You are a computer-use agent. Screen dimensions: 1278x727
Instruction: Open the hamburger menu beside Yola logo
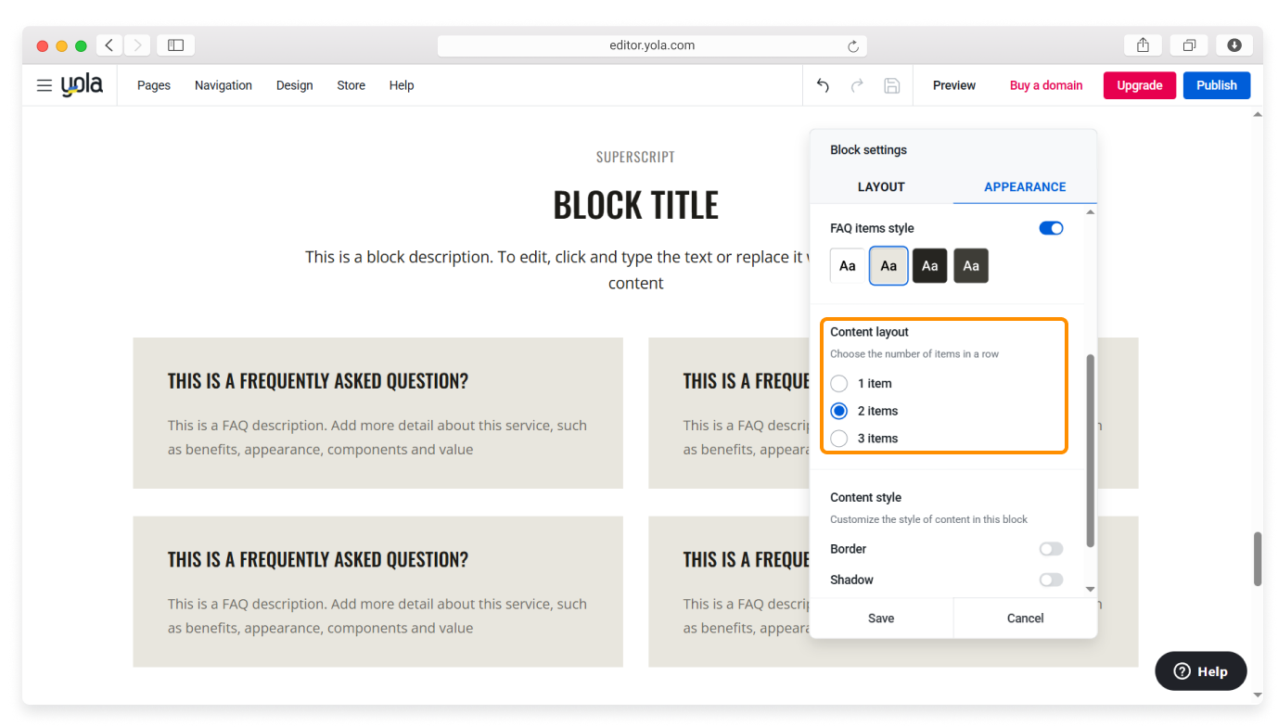click(44, 85)
